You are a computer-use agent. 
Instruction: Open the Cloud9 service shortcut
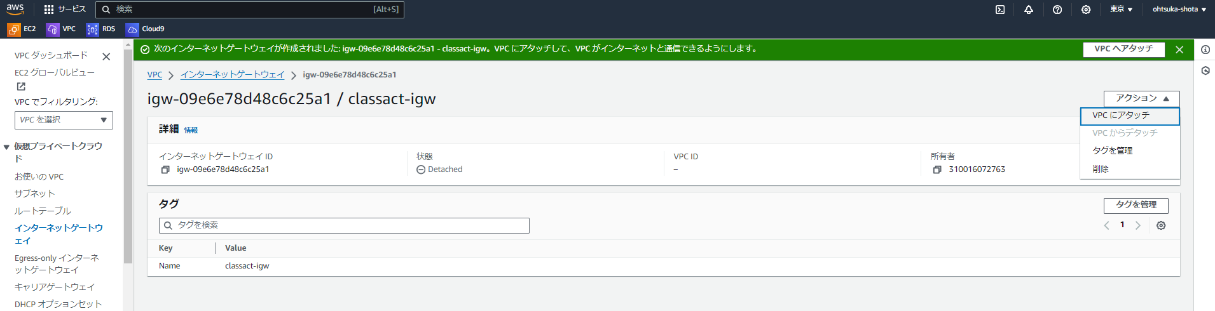click(145, 29)
